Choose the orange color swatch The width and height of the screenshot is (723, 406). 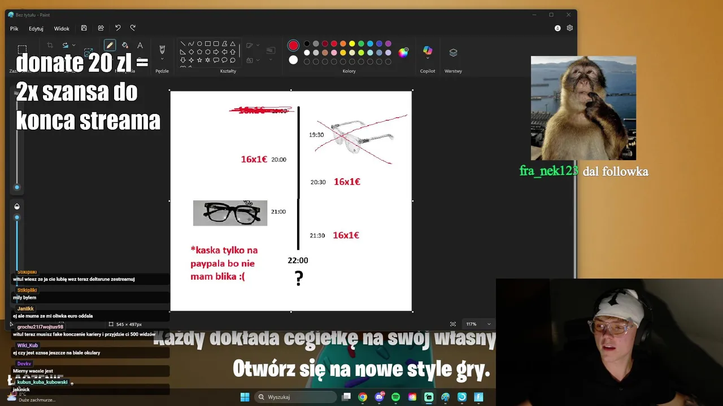[343, 43]
